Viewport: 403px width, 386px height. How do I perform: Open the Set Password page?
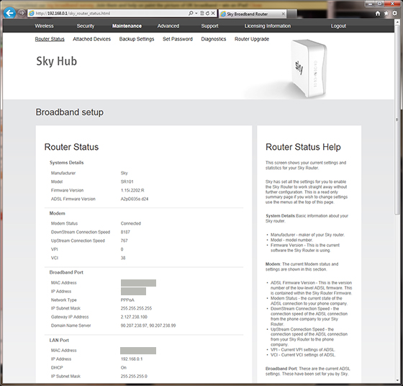[178, 39]
